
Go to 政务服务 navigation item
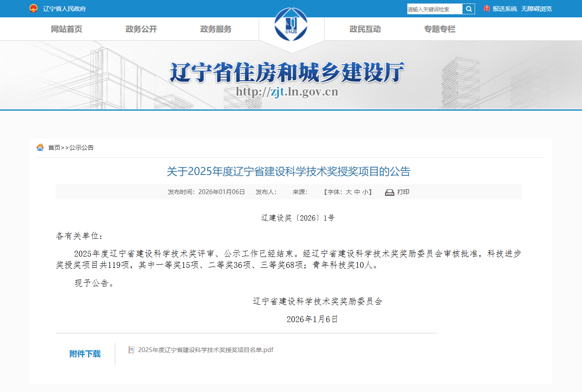tap(216, 29)
